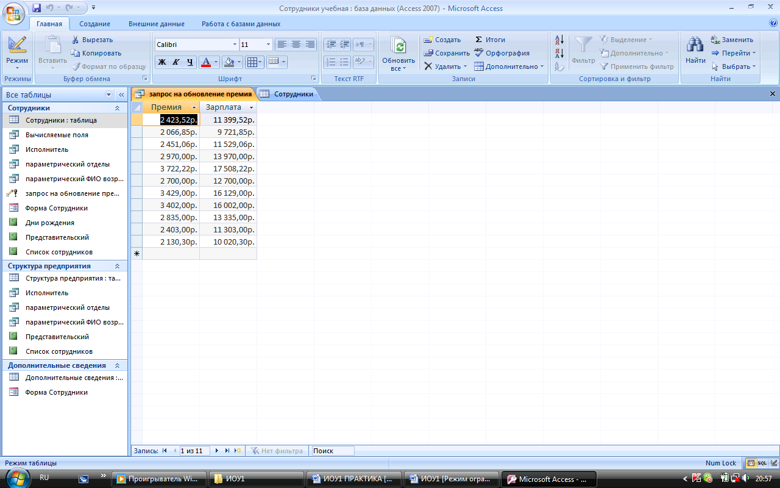
Task: Show totals row with Итоги
Action: pos(490,40)
